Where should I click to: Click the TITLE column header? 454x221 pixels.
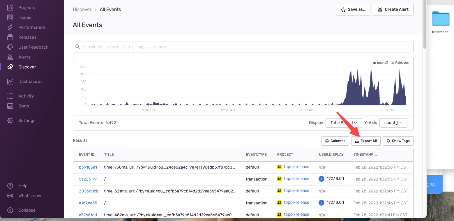(x=109, y=155)
